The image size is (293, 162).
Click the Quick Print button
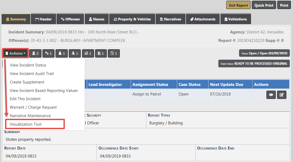click(x=264, y=5)
